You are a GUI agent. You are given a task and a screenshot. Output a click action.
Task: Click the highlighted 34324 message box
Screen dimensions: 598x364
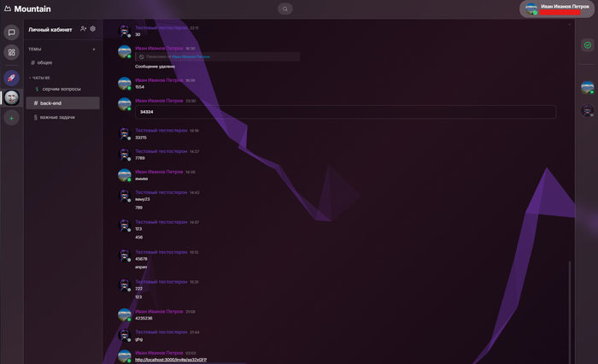point(345,112)
